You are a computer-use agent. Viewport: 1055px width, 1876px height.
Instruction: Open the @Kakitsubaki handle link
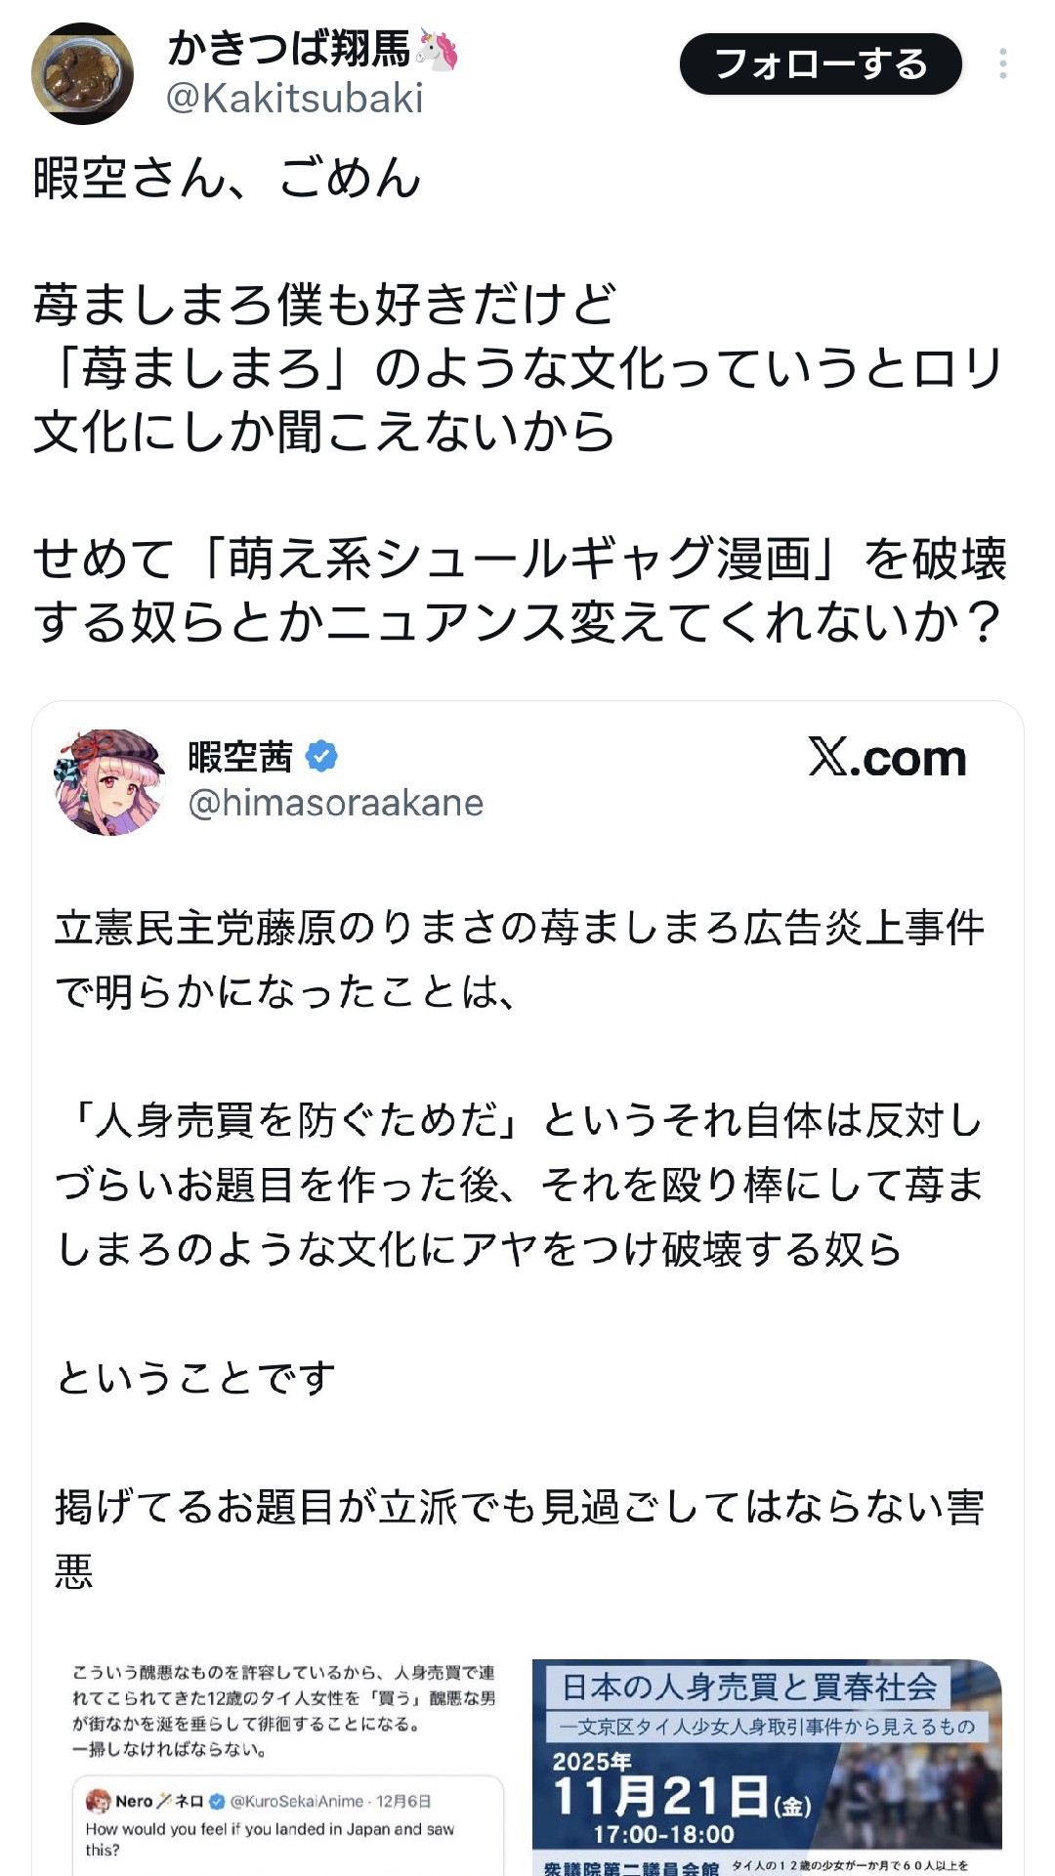click(x=295, y=99)
